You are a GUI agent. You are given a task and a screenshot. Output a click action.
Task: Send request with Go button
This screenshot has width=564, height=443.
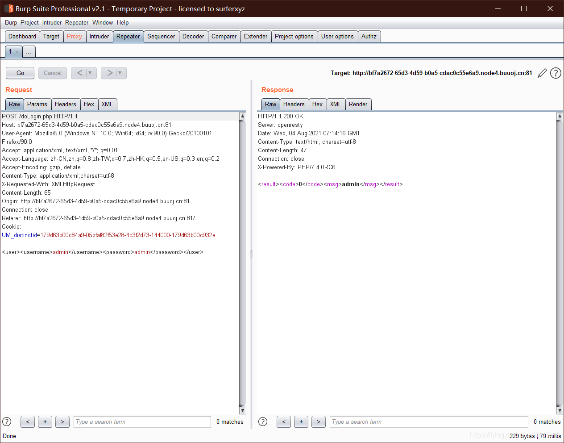tap(20, 73)
